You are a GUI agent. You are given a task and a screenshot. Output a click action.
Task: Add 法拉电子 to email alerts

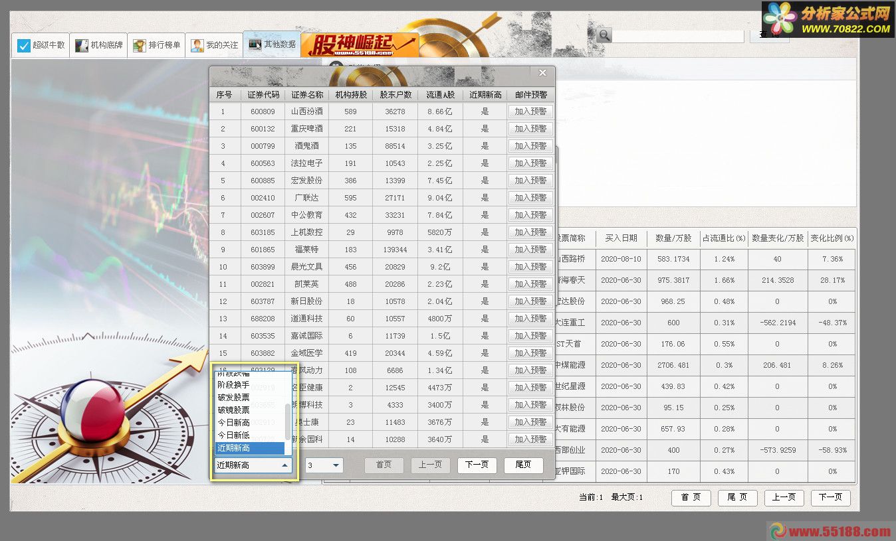(x=530, y=163)
